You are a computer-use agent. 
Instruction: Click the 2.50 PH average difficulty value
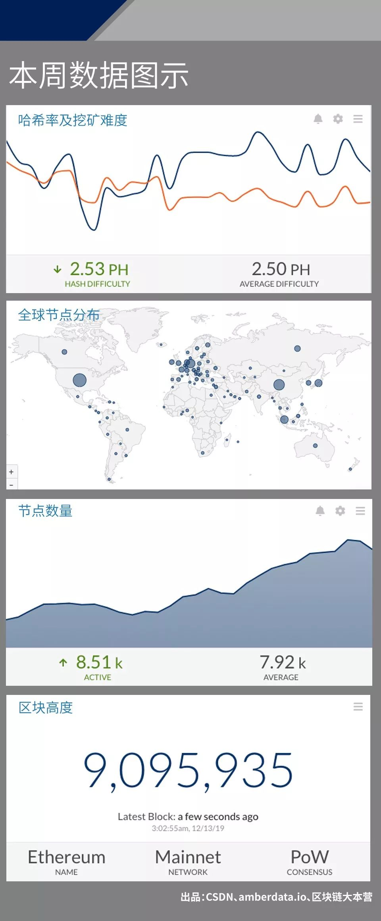(281, 269)
